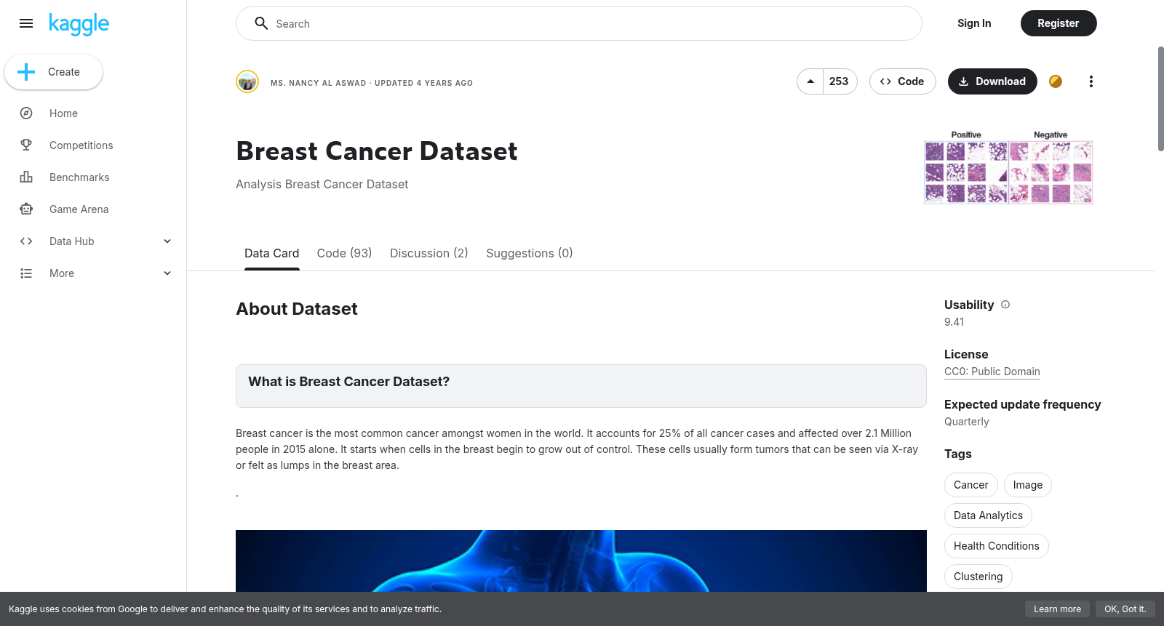The height and width of the screenshot is (626, 1164).
Task: Follow the CC0: Public Domain link
Action: 992,372
